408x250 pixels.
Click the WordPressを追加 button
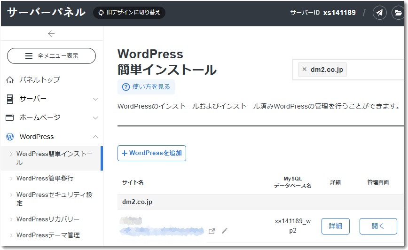pos(152,153)
